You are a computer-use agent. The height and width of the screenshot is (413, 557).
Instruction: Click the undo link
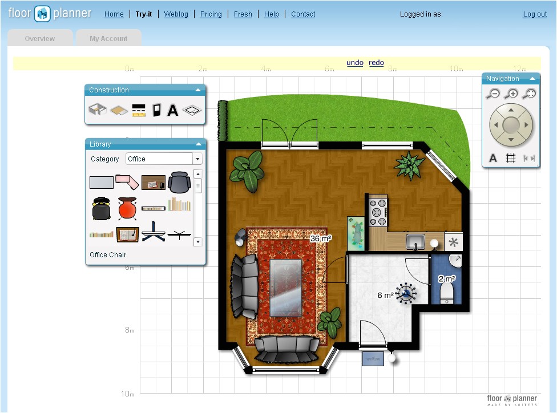355,63
